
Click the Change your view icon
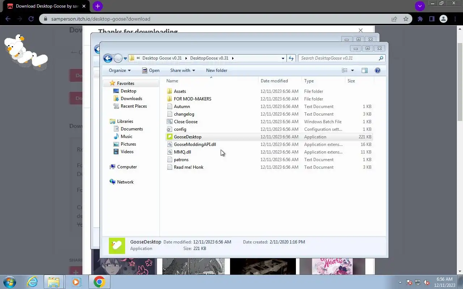pos(345,70)
